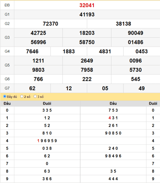
Task: Click G3 result 90049
Action: [136, 33]
